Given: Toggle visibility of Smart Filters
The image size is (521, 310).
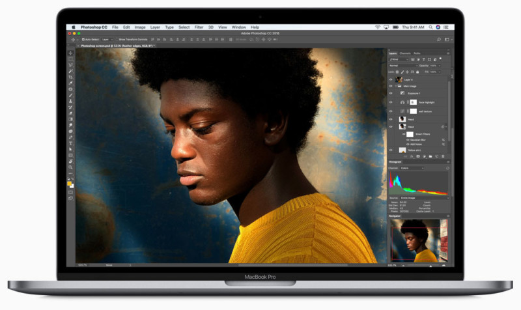Looking at the screenshot, I should coord(404,134).
